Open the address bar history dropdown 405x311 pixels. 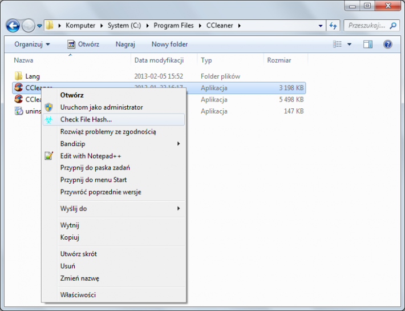[320, 26]
